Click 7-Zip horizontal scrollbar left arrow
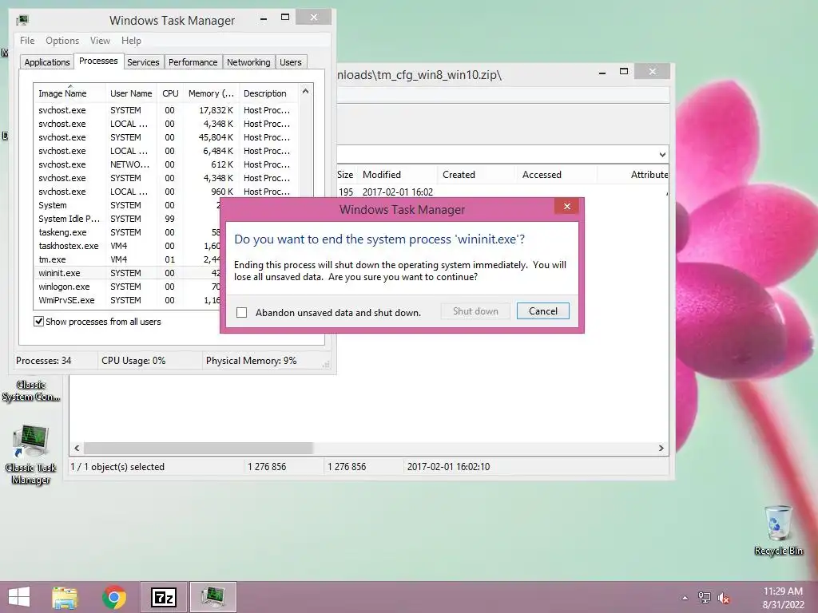Screen dimensions: 818x613 point(77,448)
